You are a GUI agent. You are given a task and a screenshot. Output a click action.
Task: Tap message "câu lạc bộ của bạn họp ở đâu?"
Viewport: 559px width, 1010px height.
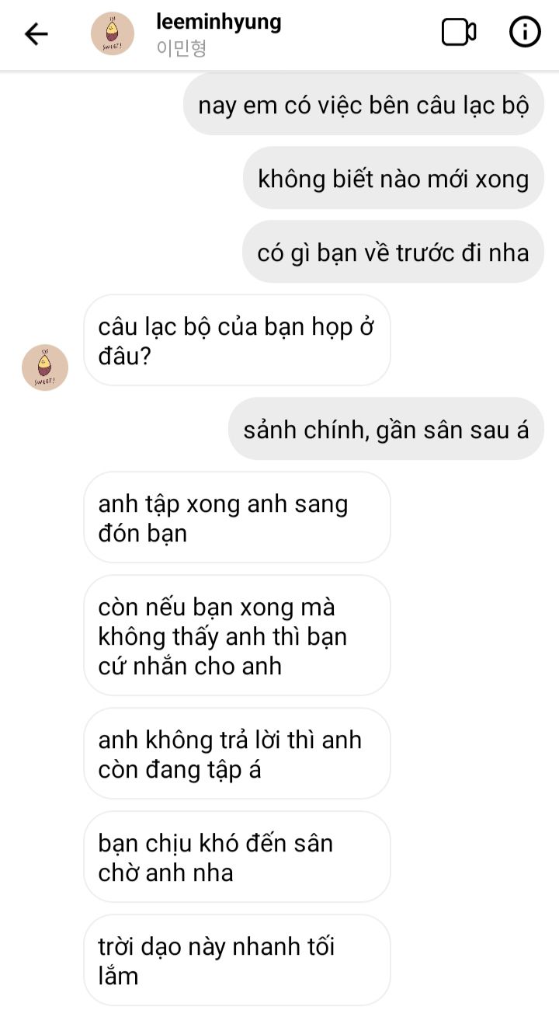(x=237, y=340)
